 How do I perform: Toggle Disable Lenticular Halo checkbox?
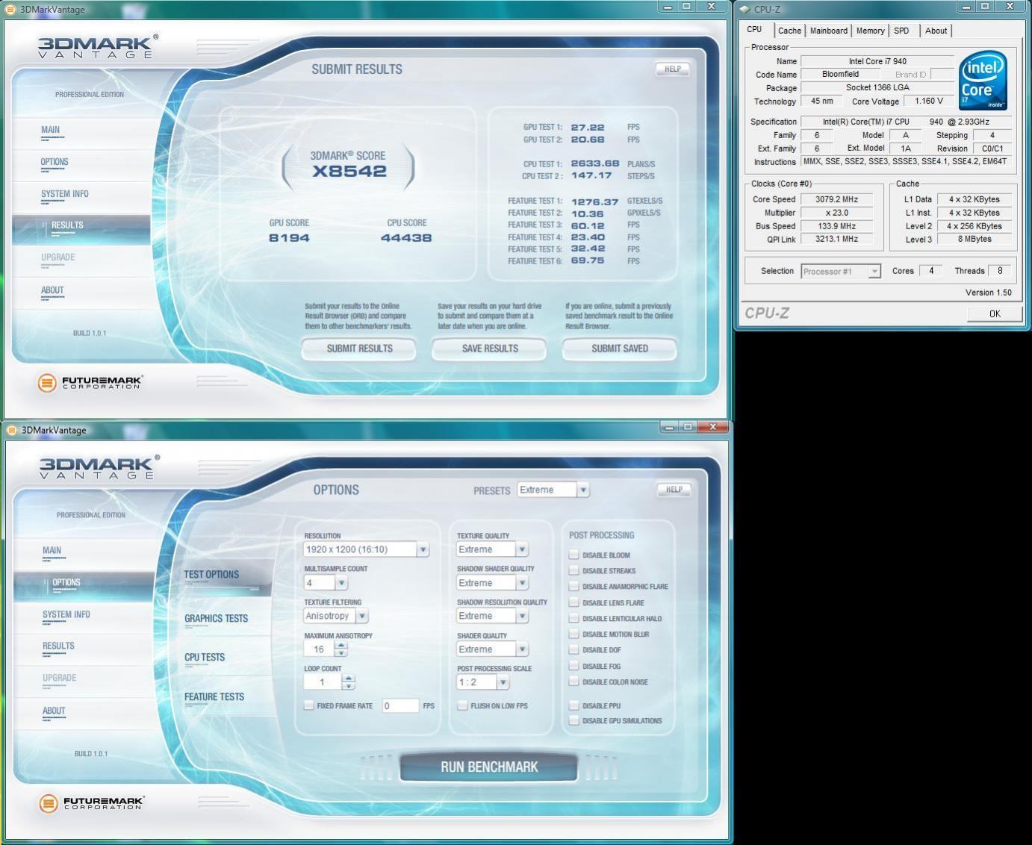tap(573, 618)
